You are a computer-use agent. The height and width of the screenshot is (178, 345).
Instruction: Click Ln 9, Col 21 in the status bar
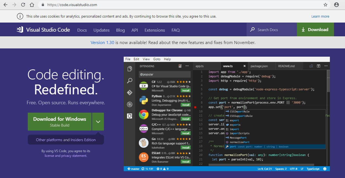(x=265, y=169)
